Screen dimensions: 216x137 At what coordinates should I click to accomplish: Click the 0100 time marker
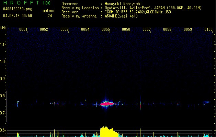208,29
